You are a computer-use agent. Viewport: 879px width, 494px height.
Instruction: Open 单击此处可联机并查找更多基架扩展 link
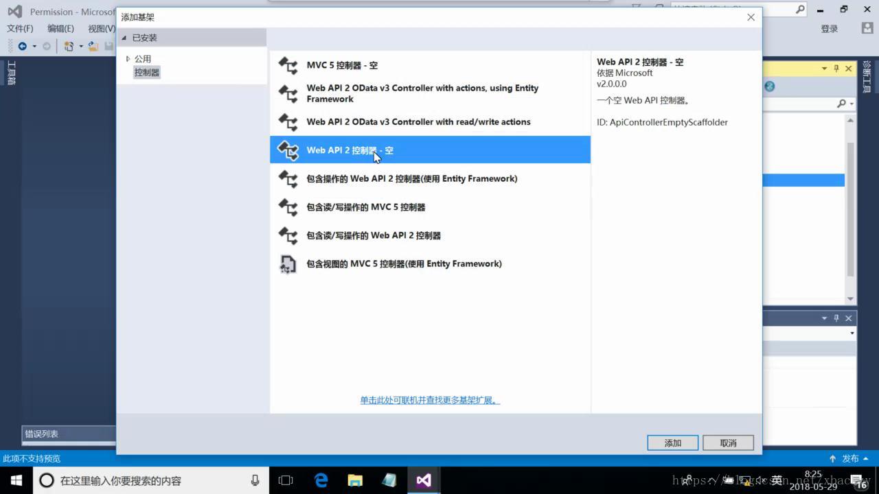click(430, 400)
